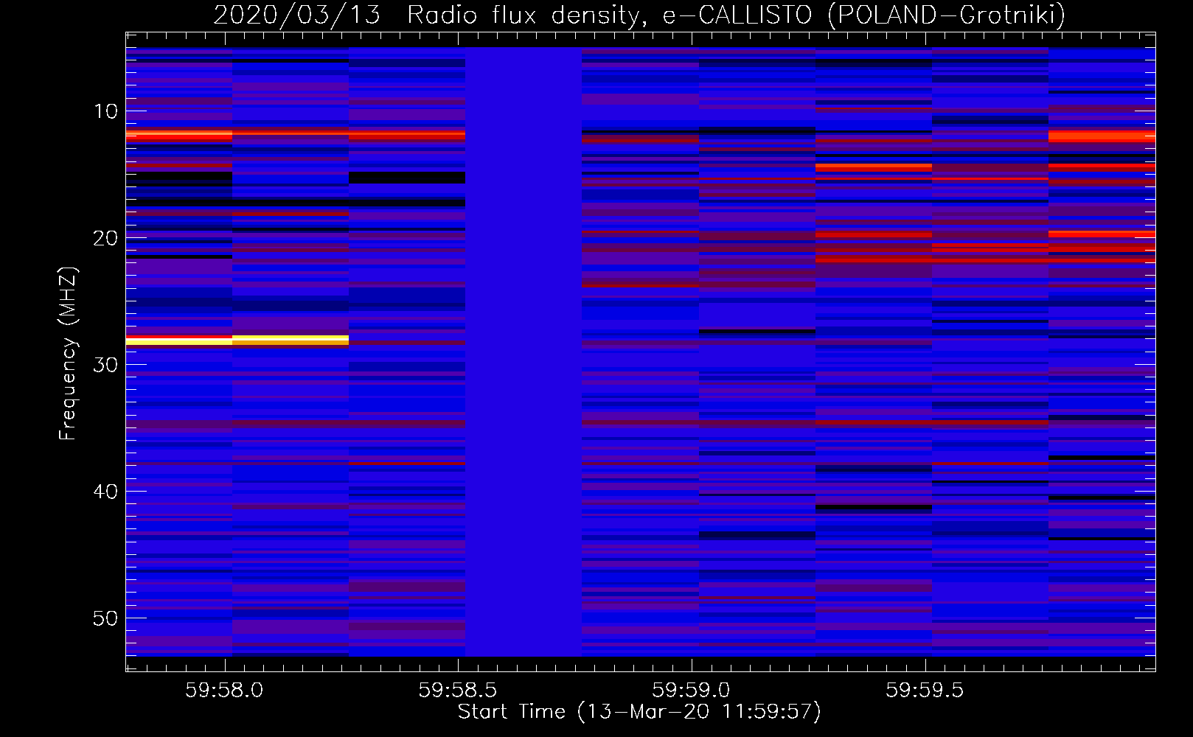
Task: Click the frequency tick label '50'
Action: pyautogui.click(x=106, y=618)
